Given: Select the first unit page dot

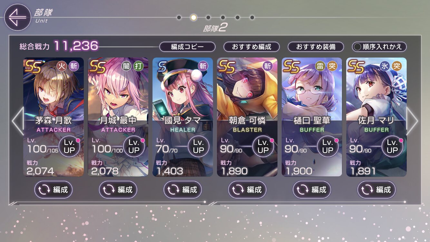Looking at the screenshot, I should click(179, 17).
